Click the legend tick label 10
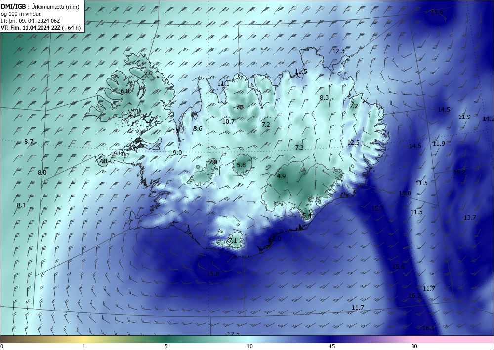This screenshot has height=350, width=494. coord(249,346)
